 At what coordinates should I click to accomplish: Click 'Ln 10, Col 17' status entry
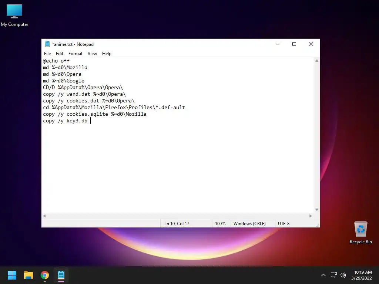click(x=177, y=224)
